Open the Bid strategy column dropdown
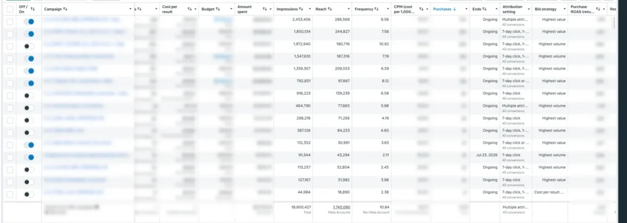 point(565,9)
